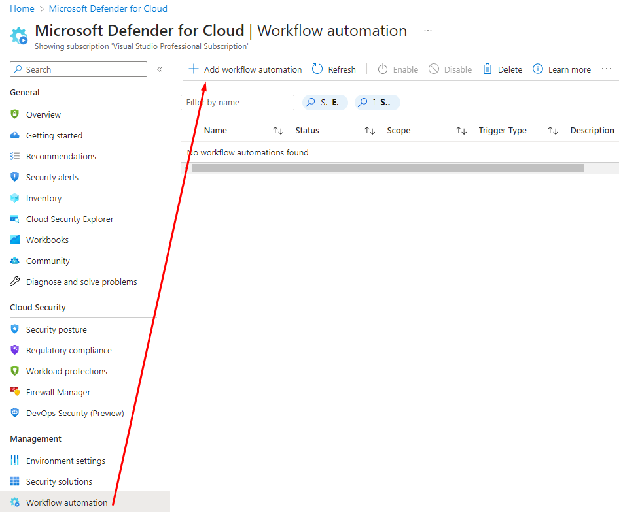Click the Refresh icon in toolbar

pos(317,69)
